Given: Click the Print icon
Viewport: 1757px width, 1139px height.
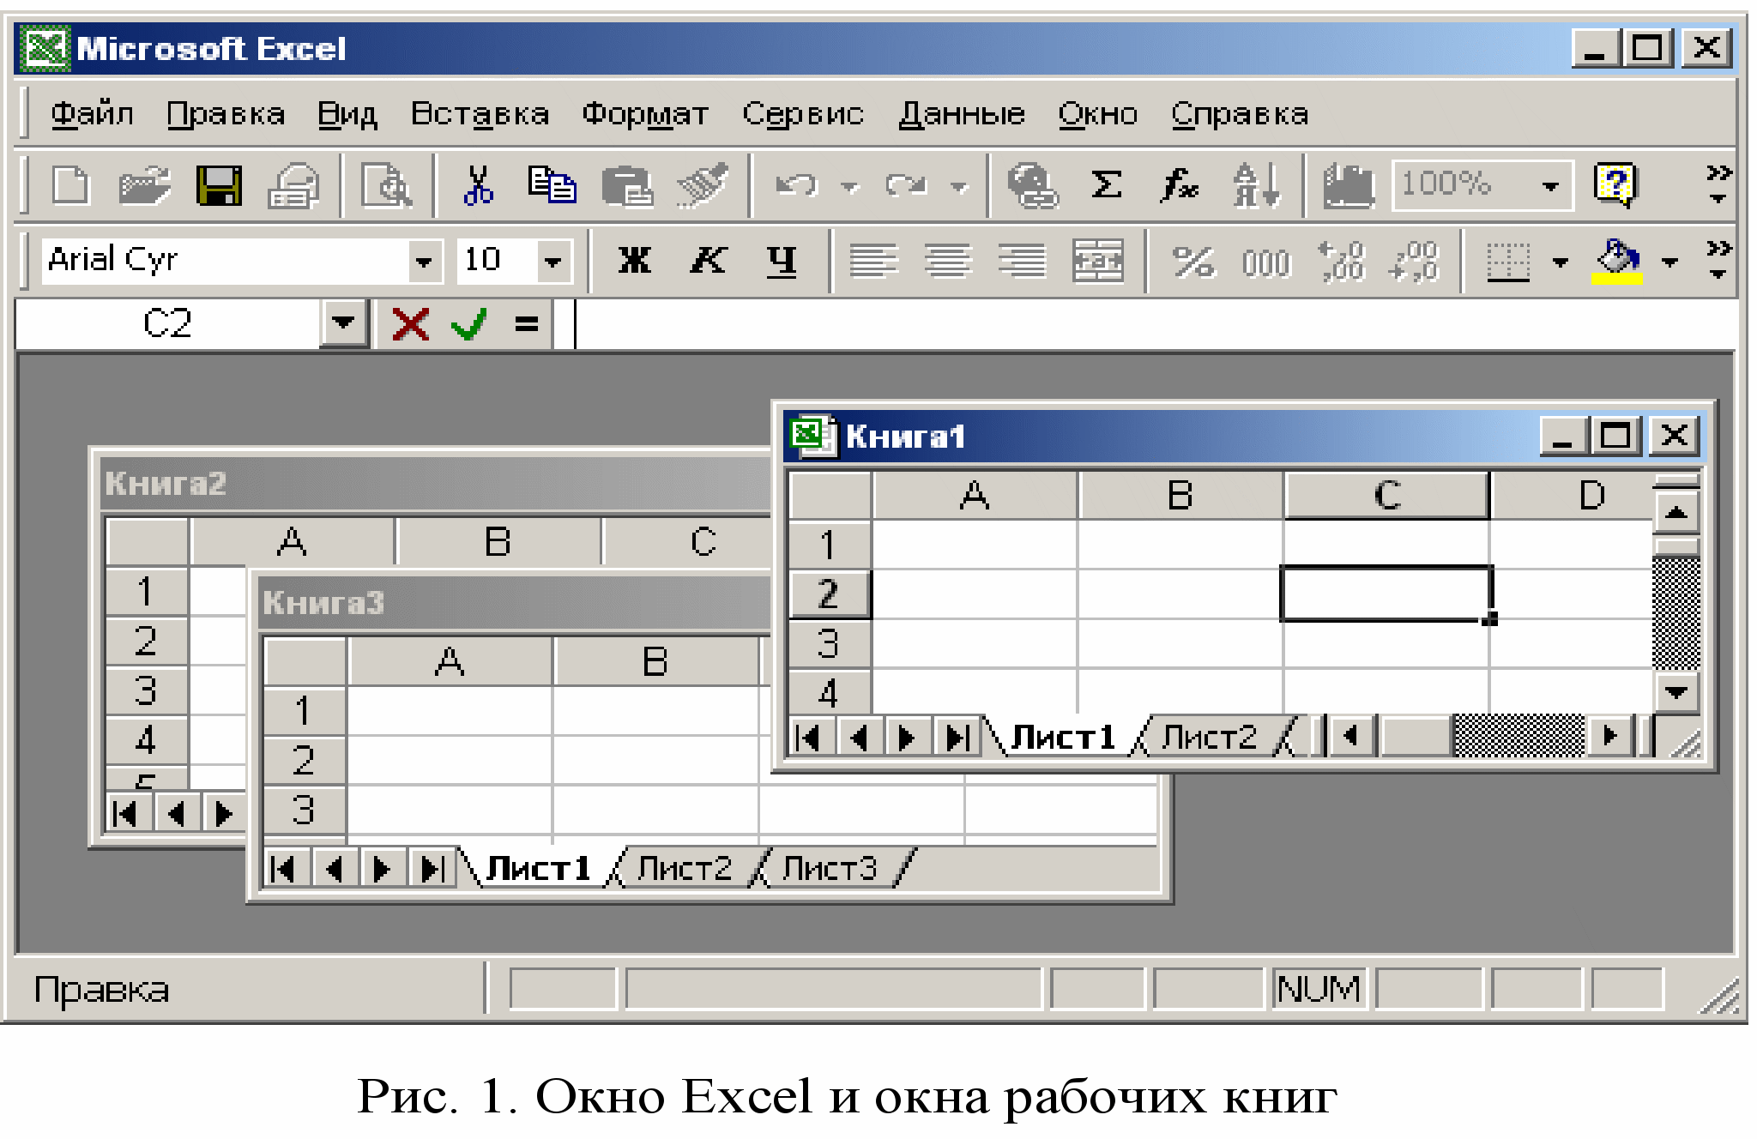Looking at the screenshot, I should click(x=293, y=185).
